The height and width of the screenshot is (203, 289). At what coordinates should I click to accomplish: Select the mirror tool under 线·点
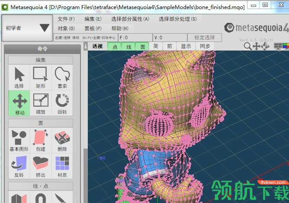click(19, 198)
